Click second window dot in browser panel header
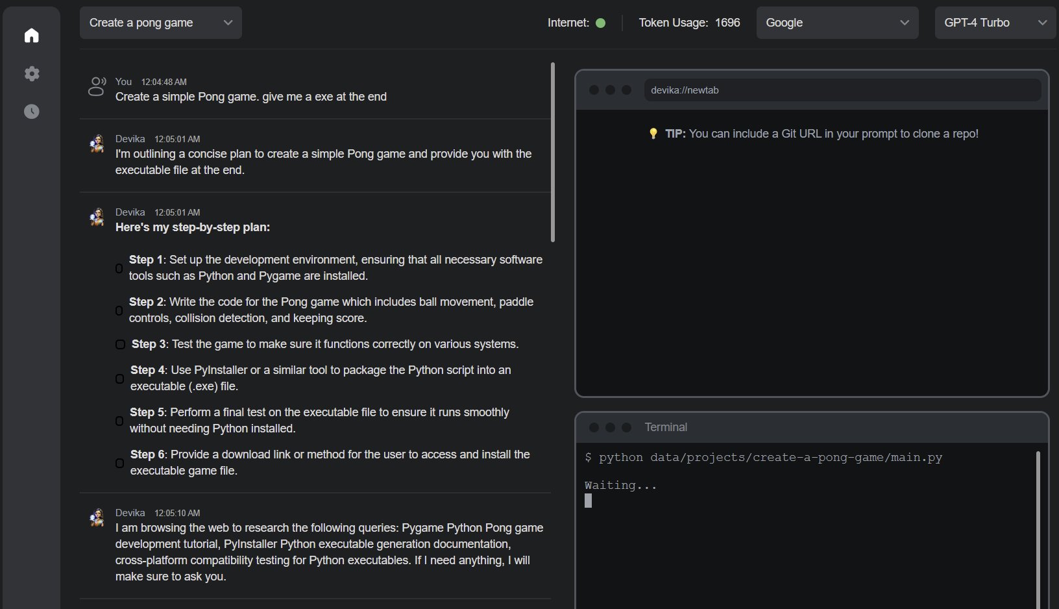This screenshot has width=1059, height=609. pos(610,90)
